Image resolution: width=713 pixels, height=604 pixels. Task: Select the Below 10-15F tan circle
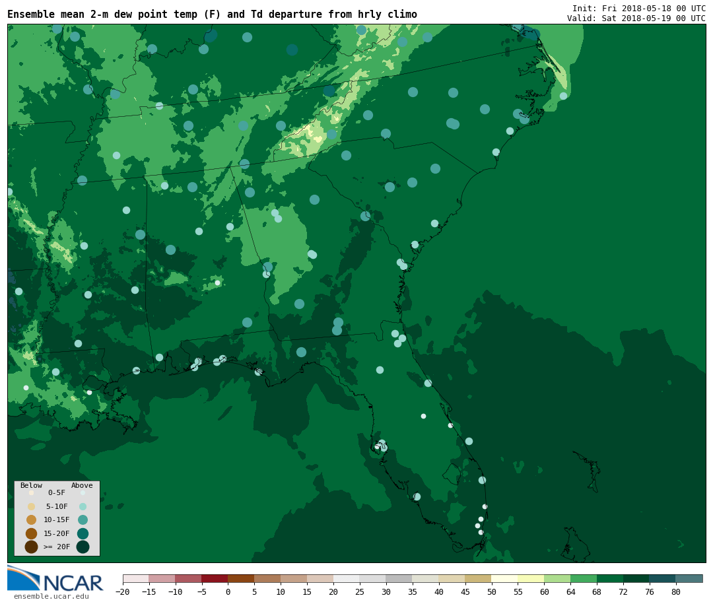click(x=32, y=520)
